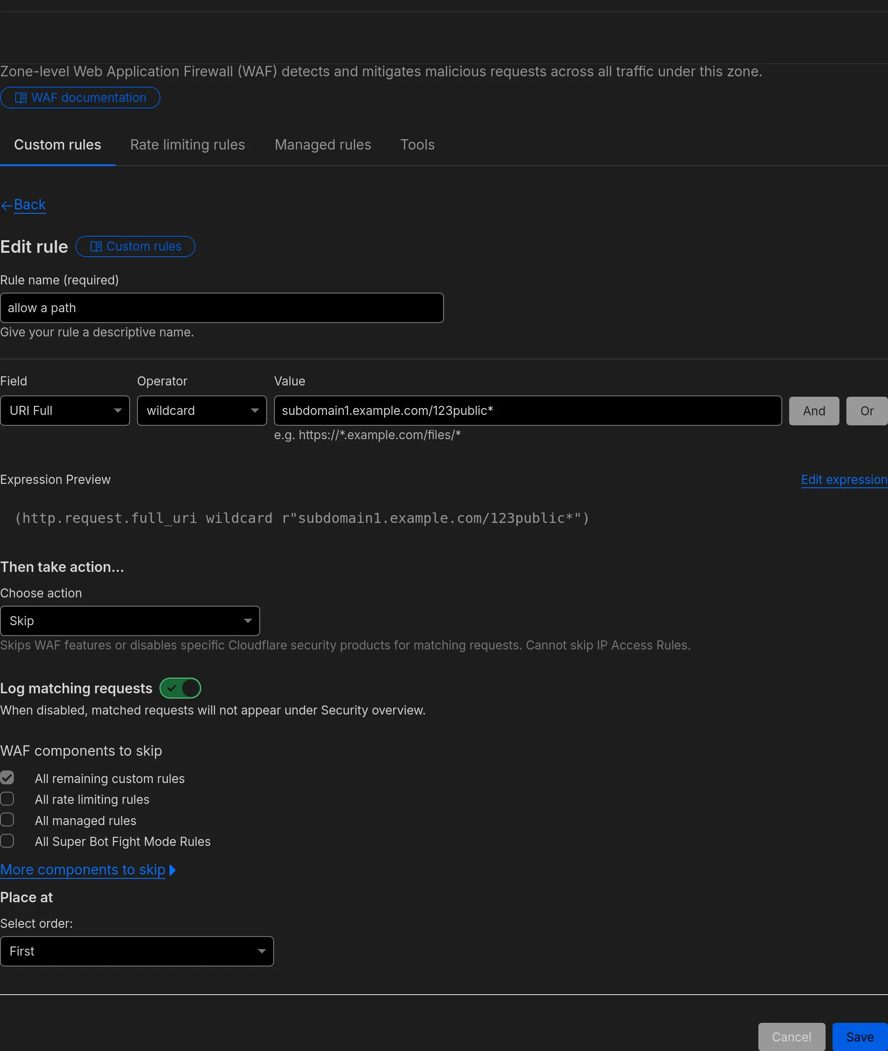888x1051 pixels.
Task: Go back using the Back arrow link
Action: click(x=24, y=205)
